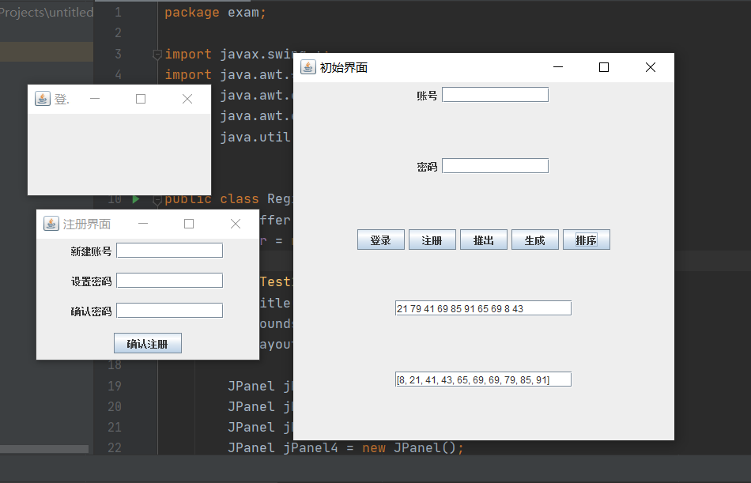Click the generated random numbers field
751x483 pixels.
point(482,308)
